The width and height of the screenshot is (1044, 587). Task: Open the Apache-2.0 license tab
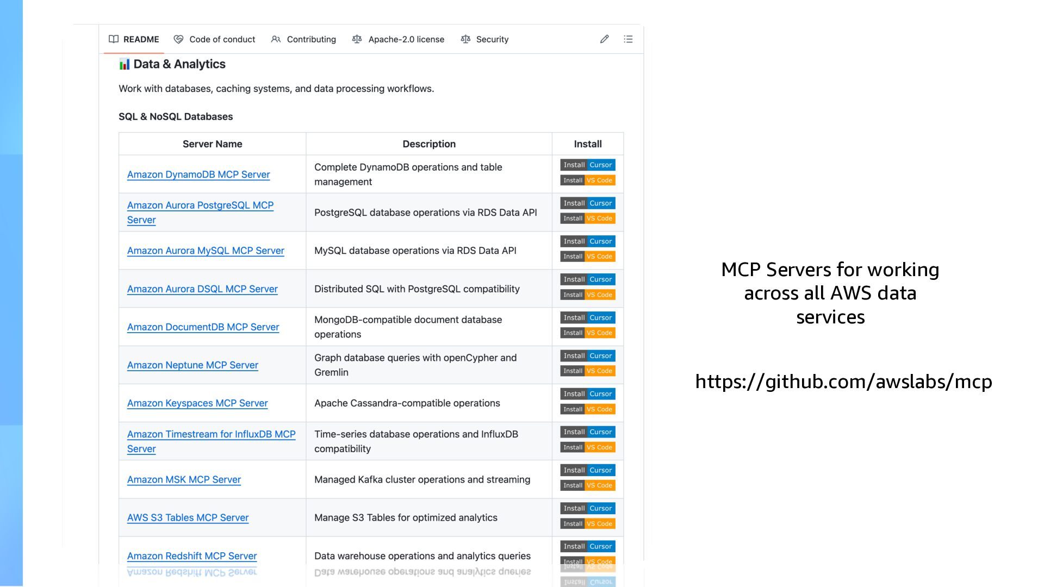click(x=406, y=39)
